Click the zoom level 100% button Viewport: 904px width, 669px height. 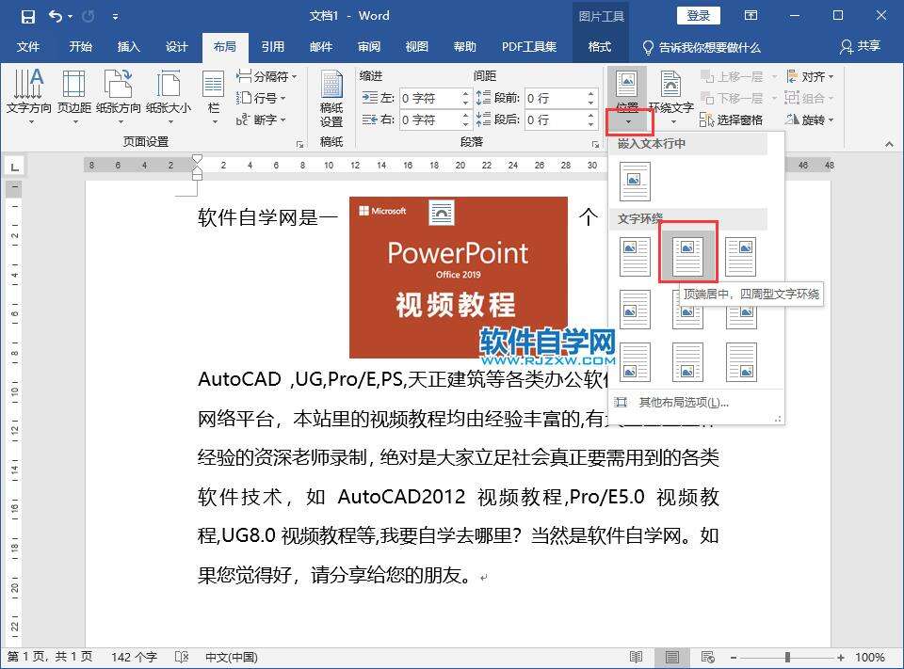tap(869, 657)
